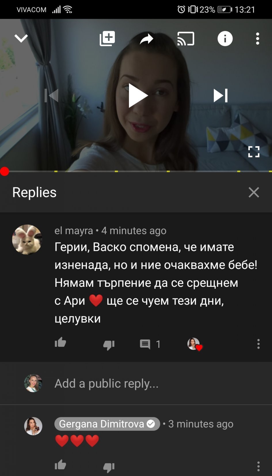Open replies icon with count 1
Viewport: 272px width, 476px height.
(150, 344)
